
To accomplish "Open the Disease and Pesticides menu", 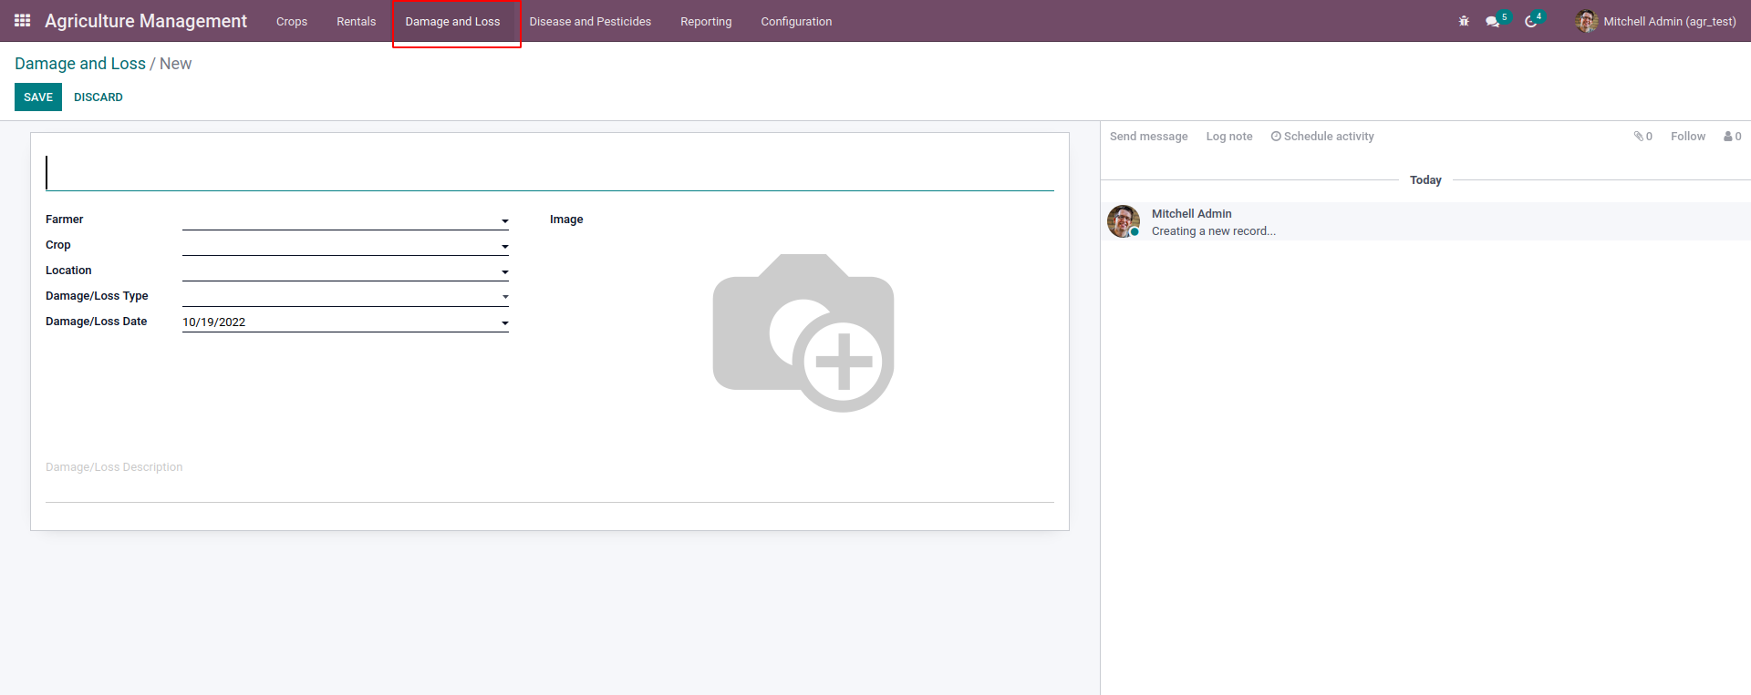I will pyautogui.click(x=590, y=21).
